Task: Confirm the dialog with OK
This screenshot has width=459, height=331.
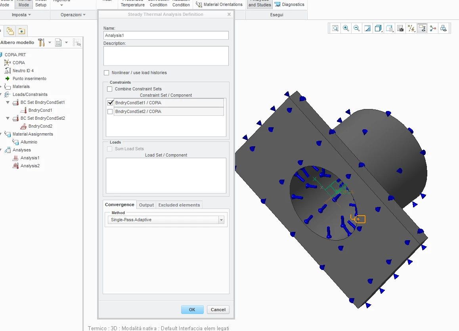Action: (x=192, y=310)
